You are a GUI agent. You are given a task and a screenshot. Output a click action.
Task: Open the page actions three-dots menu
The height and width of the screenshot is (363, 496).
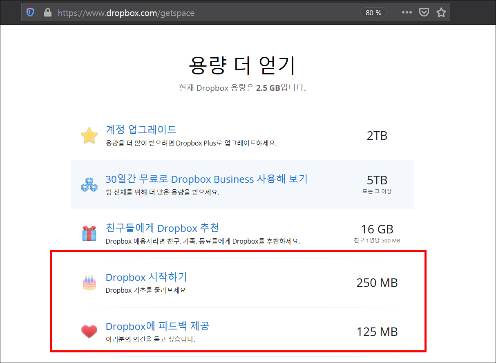(x=407, y=13)
